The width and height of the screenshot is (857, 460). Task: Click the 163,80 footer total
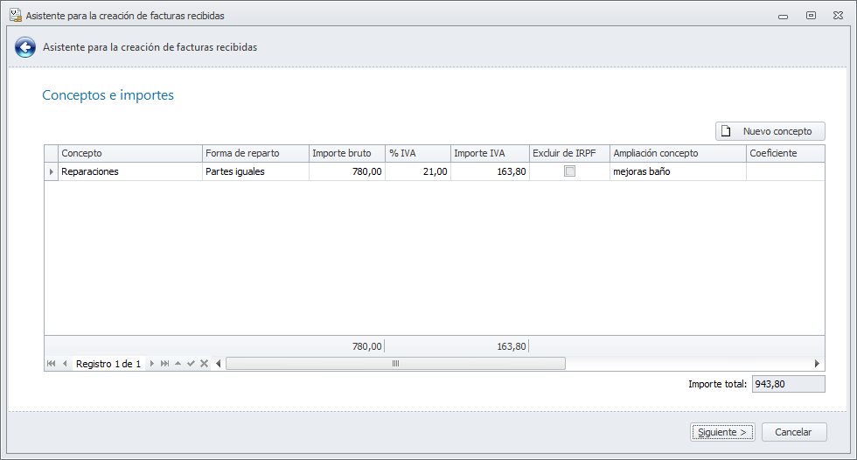coord(511,346)
